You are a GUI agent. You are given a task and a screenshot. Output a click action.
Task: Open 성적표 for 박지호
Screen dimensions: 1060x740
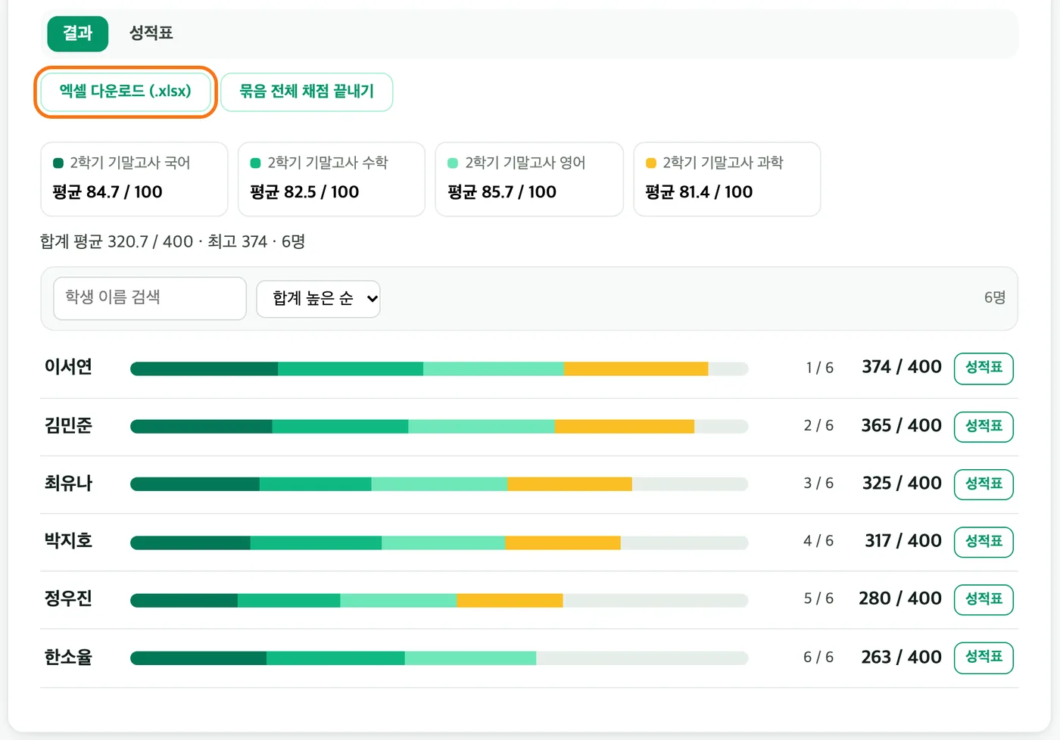(x=984, y=542)
